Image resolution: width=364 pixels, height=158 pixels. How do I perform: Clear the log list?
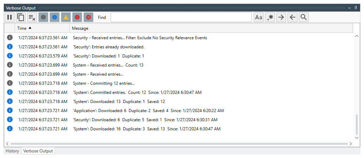pos(32,17)
